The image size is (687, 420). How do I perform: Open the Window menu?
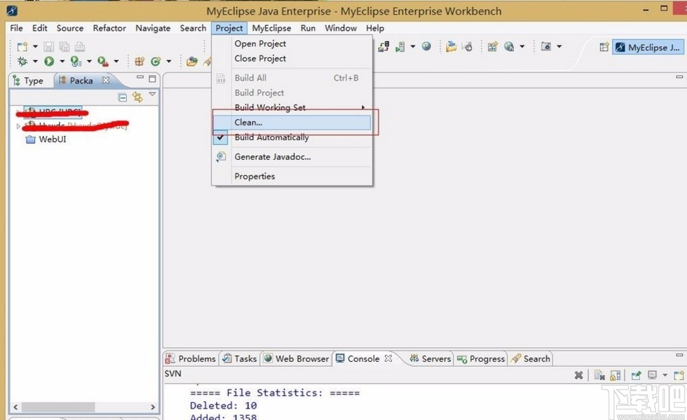pyautogui.click(x=340, y=28)
